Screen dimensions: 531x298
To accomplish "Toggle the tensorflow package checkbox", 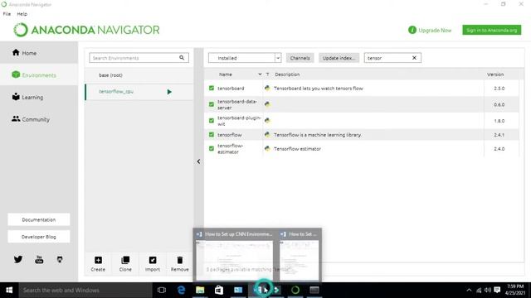I will point(212,134).
